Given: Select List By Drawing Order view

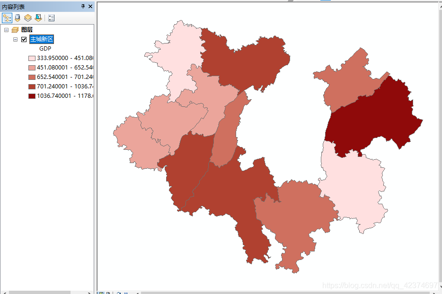Looking at the screenshot, I should pos(7,18).
